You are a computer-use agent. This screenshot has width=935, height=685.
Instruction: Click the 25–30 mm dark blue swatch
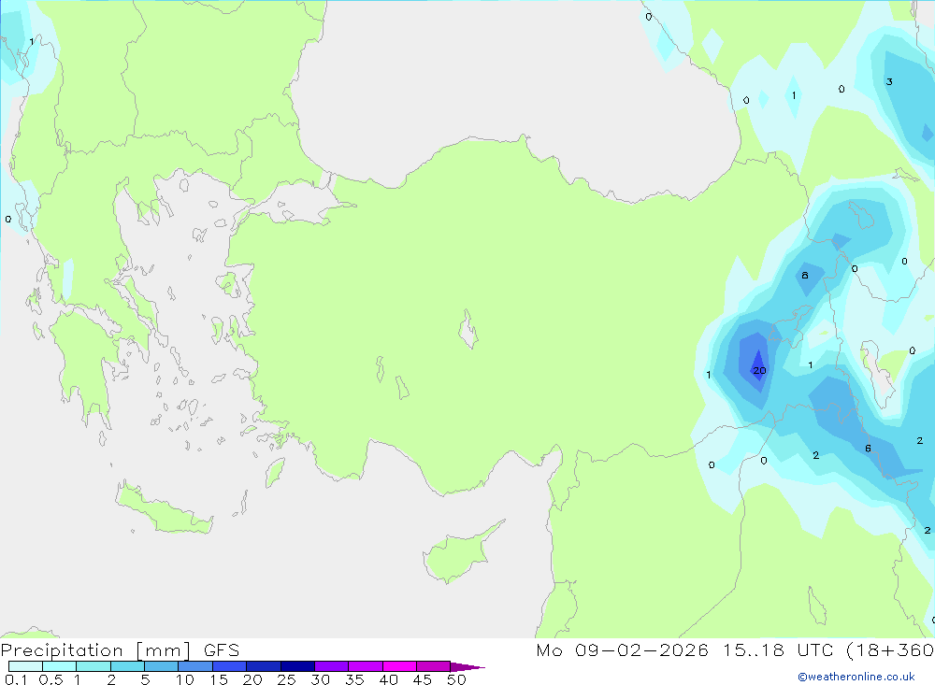[x=297, y=666]
